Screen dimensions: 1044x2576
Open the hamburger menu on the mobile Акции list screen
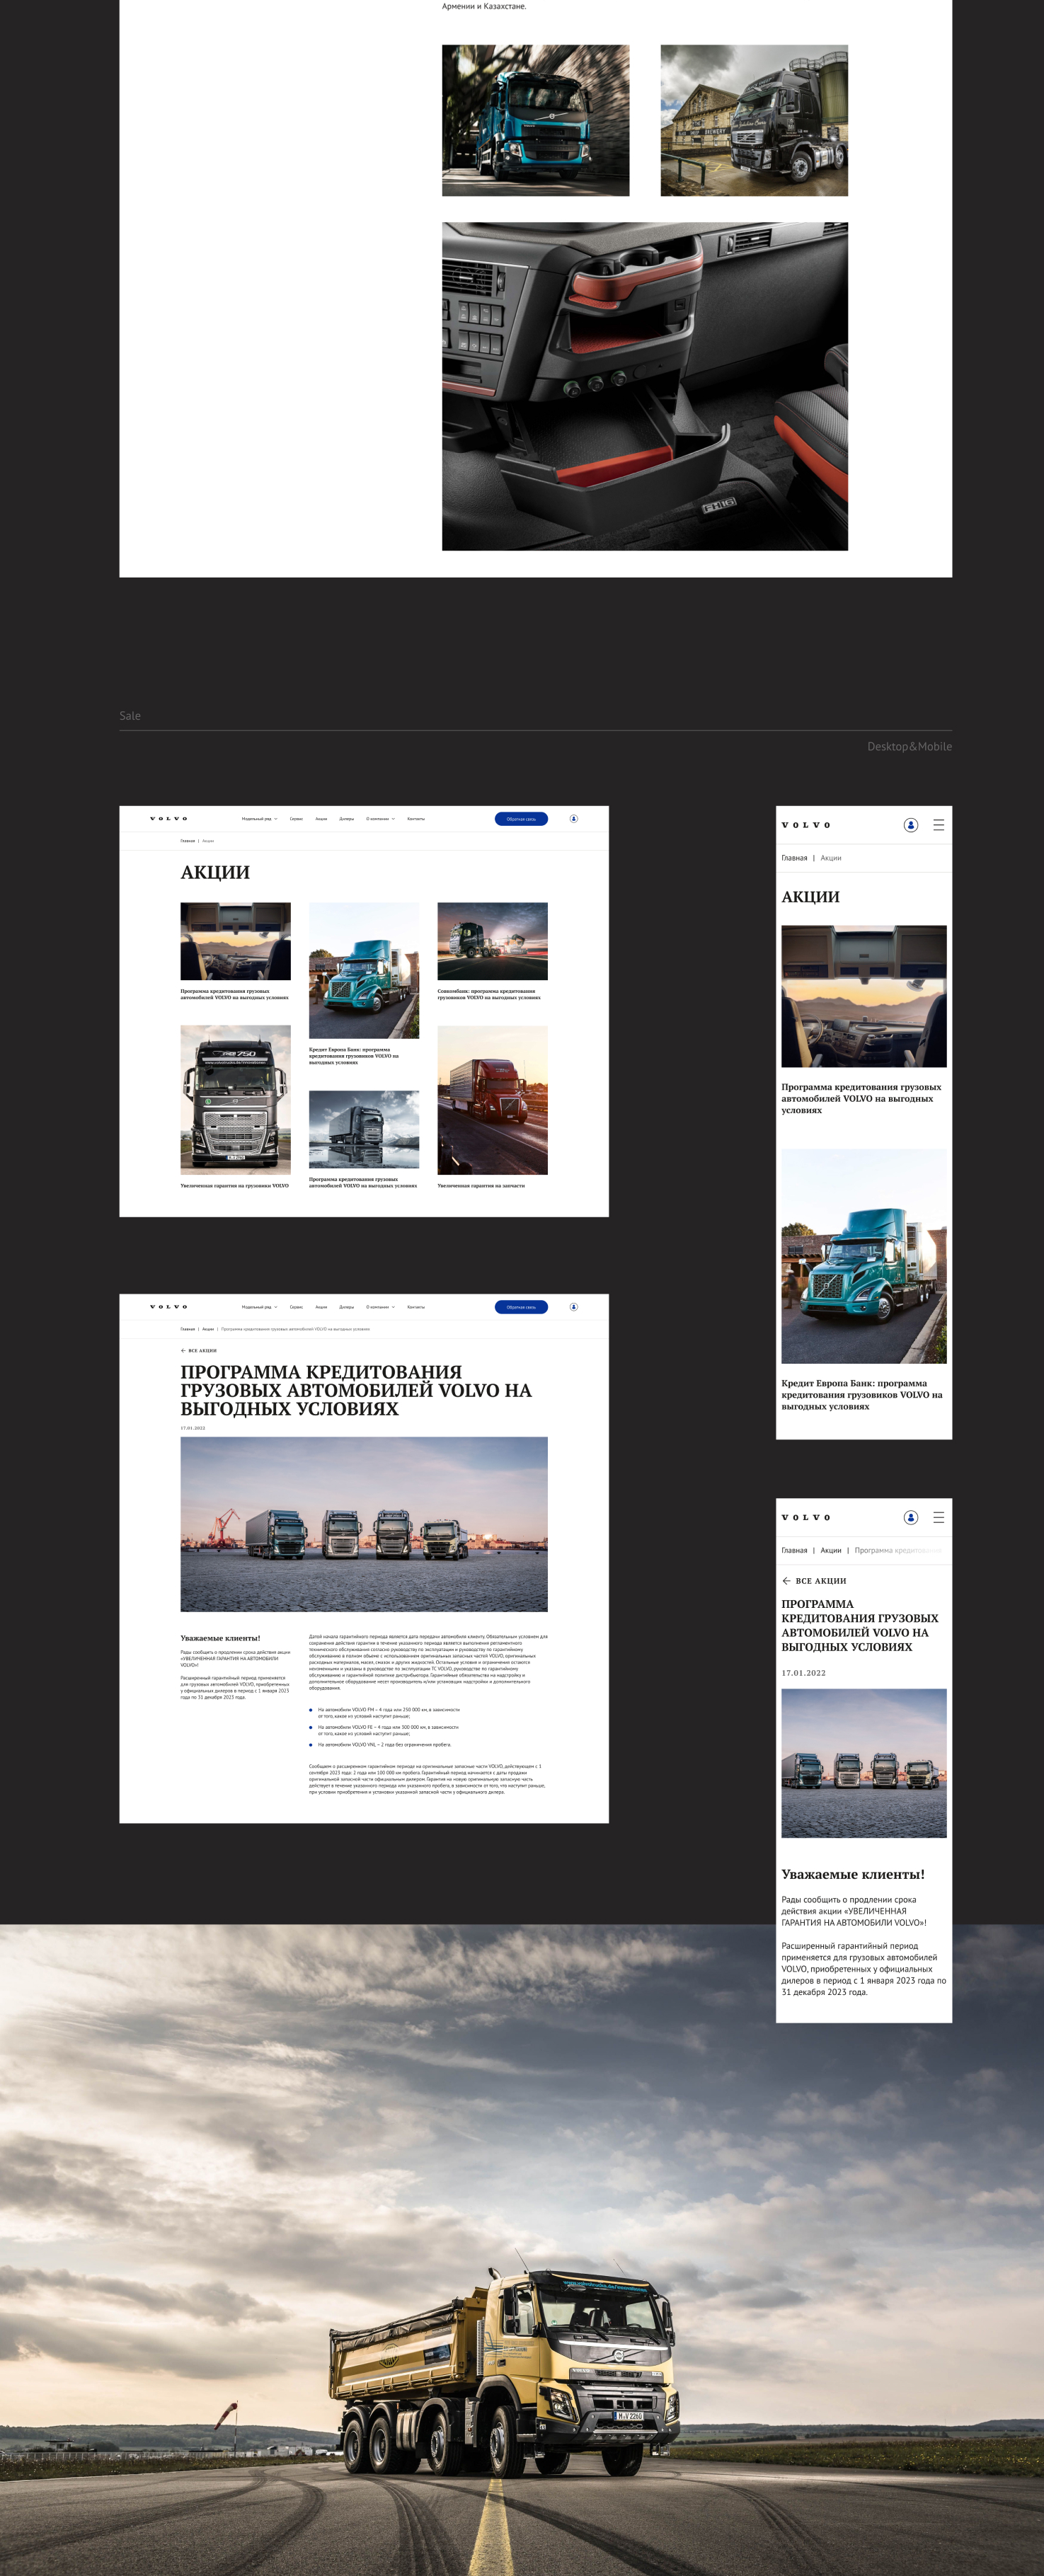click(x=938, y=825)
